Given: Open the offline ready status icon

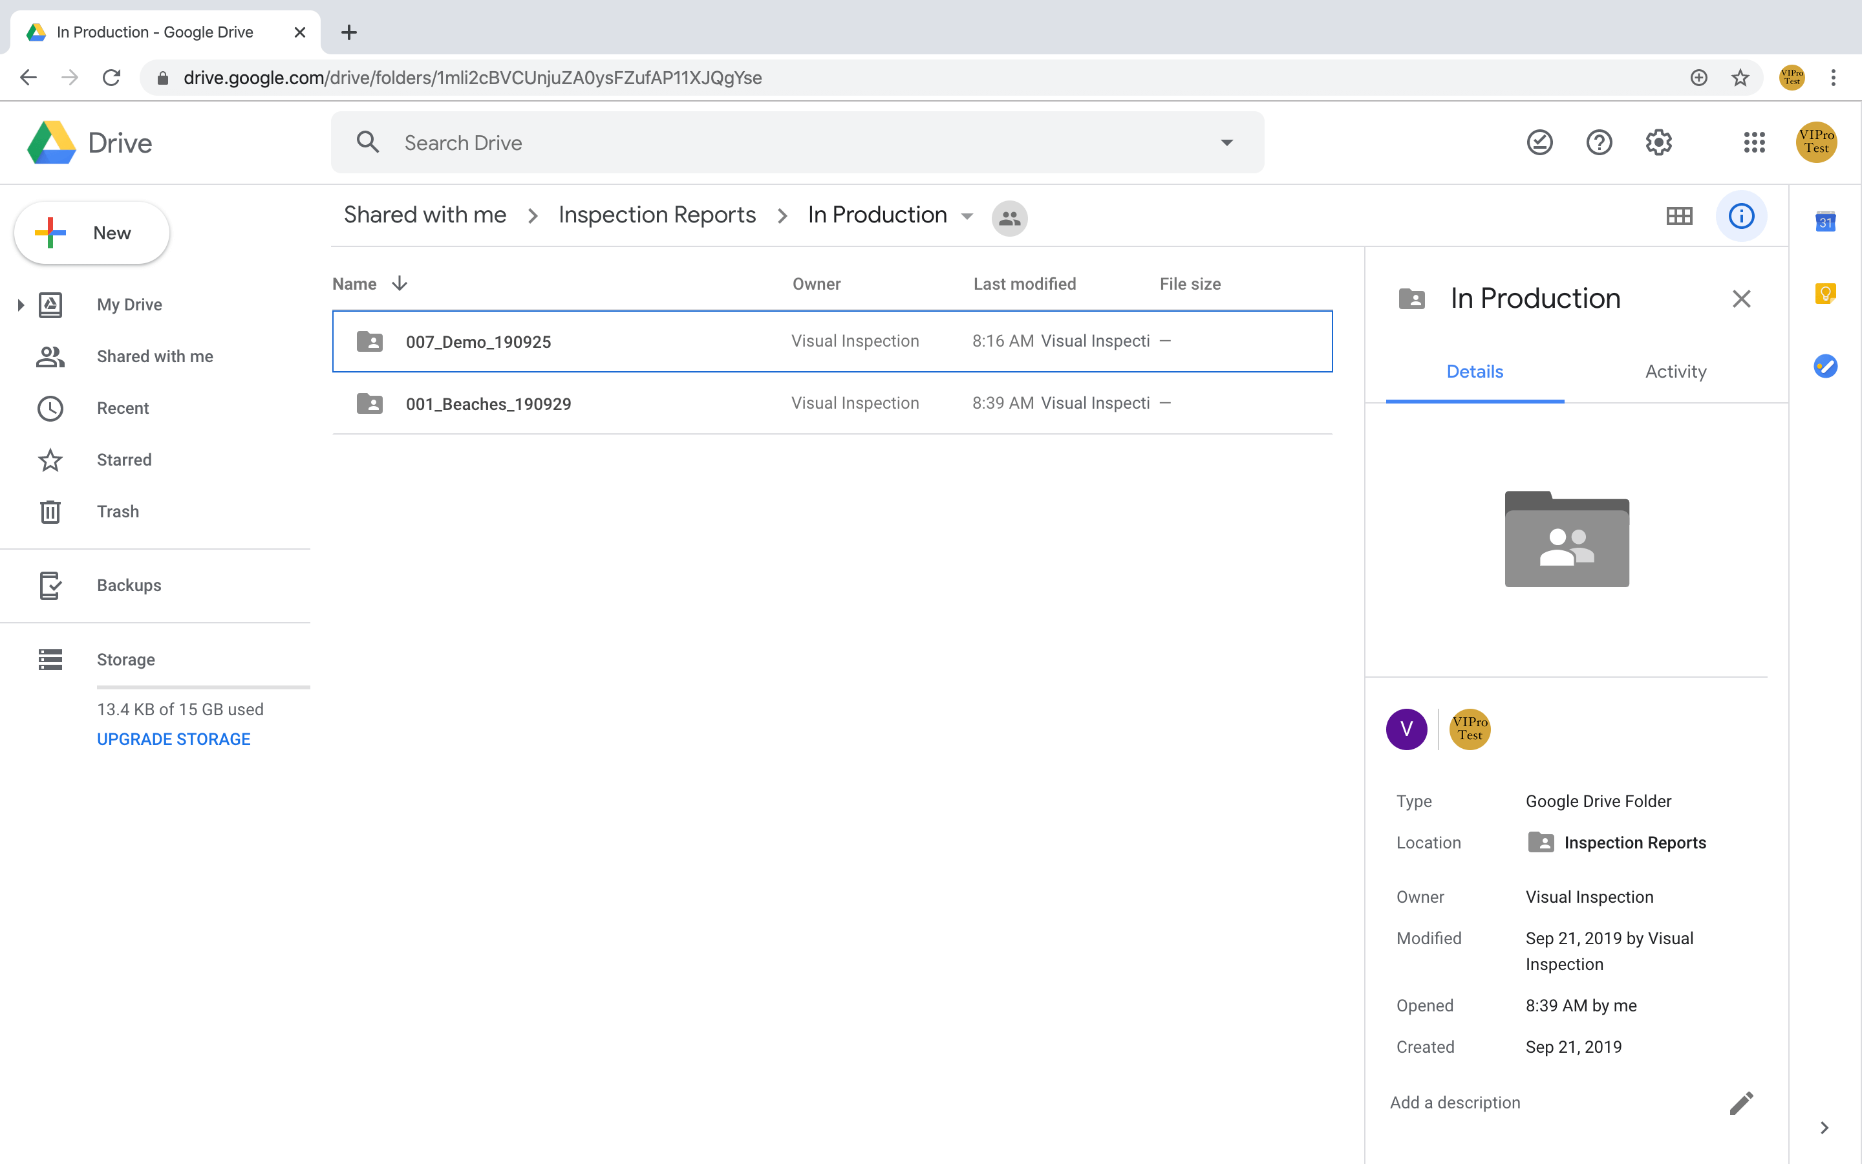Looking at the screenshot, I should pyautogui.click(x=1539, y=142).
